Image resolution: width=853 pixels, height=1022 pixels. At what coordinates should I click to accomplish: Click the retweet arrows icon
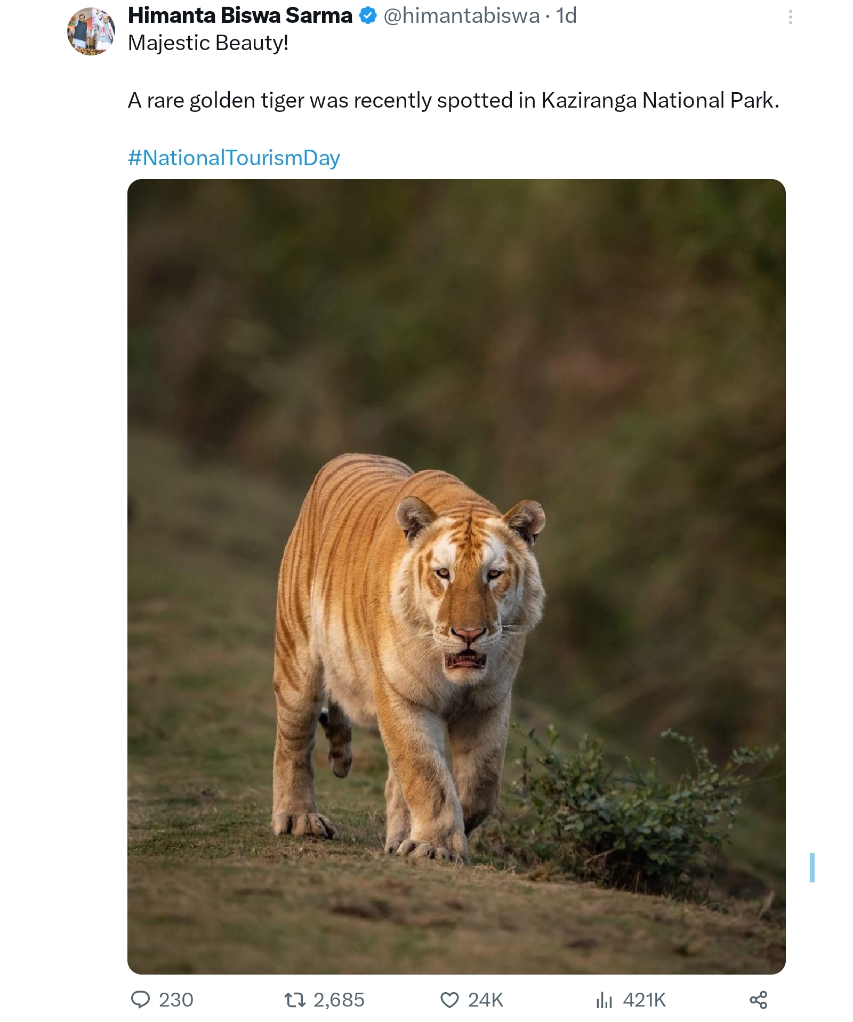coord(295,1000)
